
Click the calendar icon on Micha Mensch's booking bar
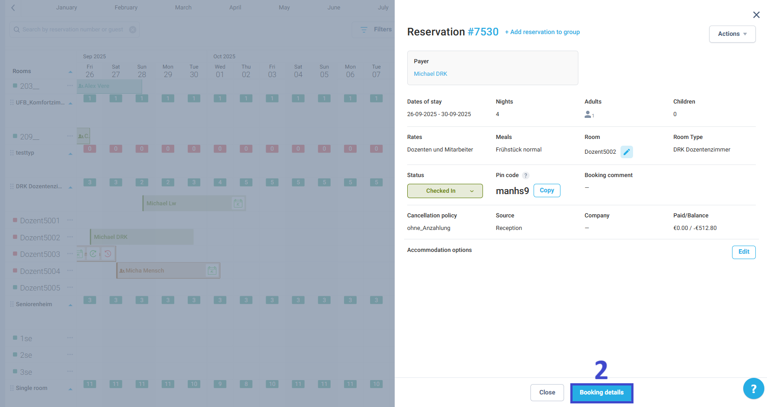click(x=212, y=270)
